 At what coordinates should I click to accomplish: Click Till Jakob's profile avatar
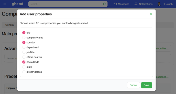pos(159,4)
